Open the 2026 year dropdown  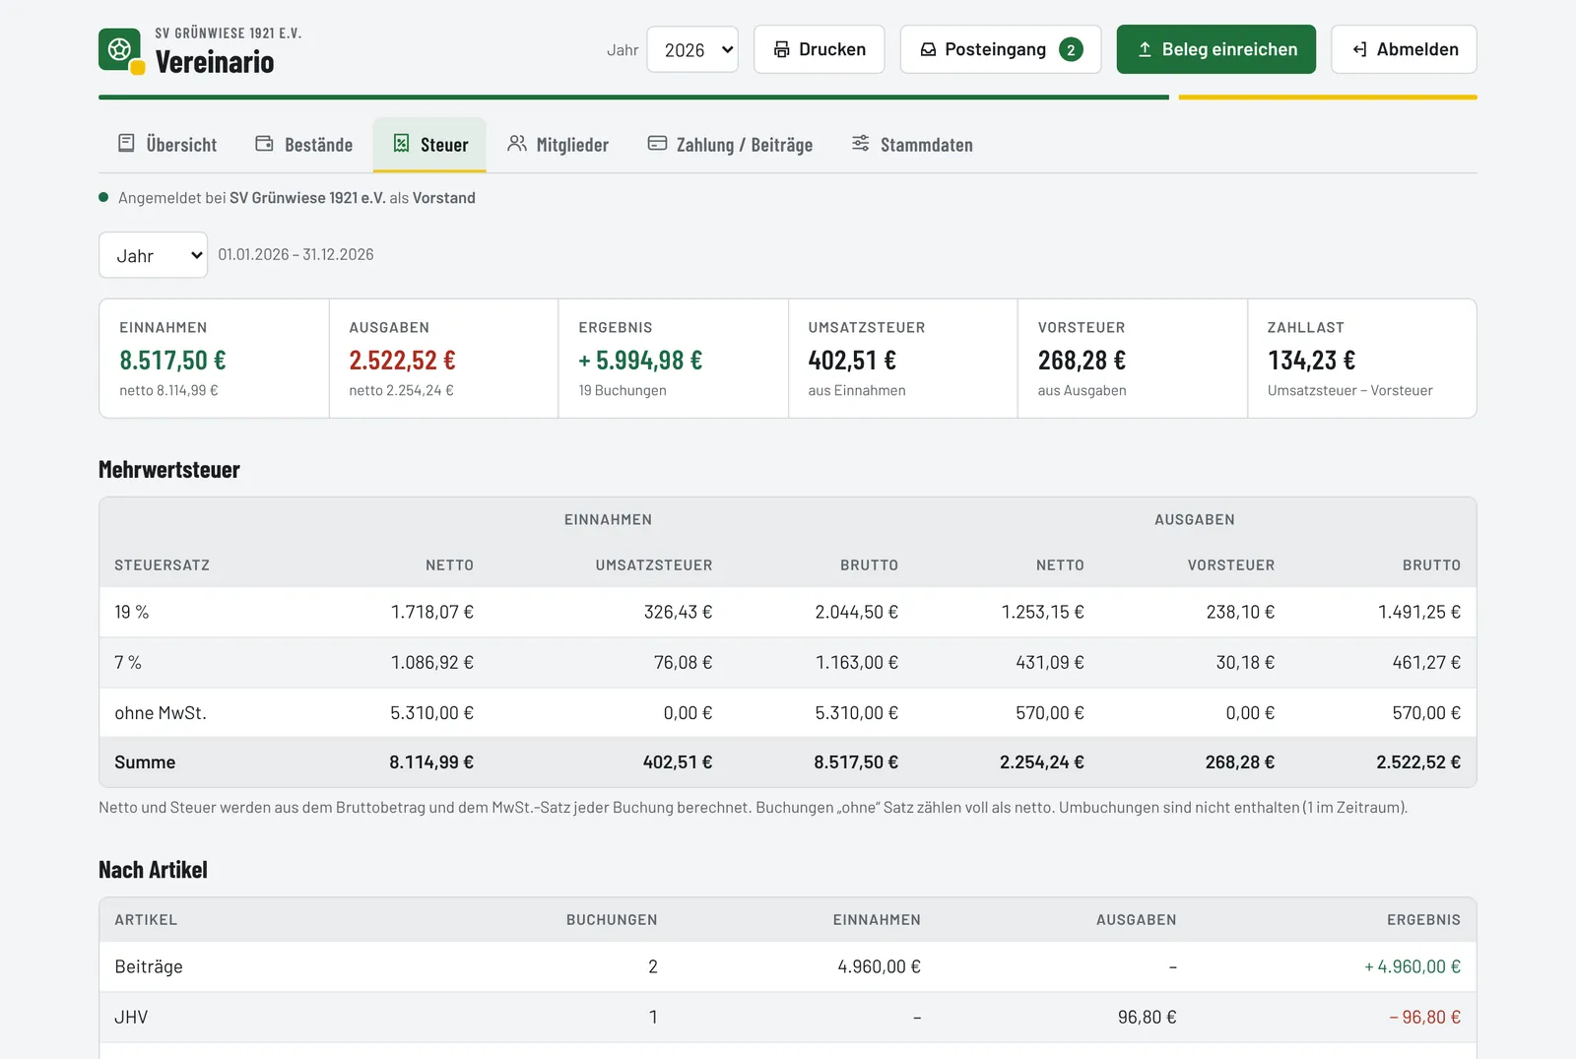692,49
